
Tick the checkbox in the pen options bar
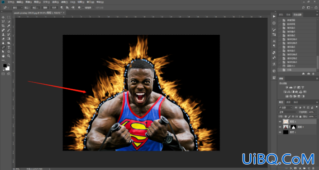pos(83,8)
